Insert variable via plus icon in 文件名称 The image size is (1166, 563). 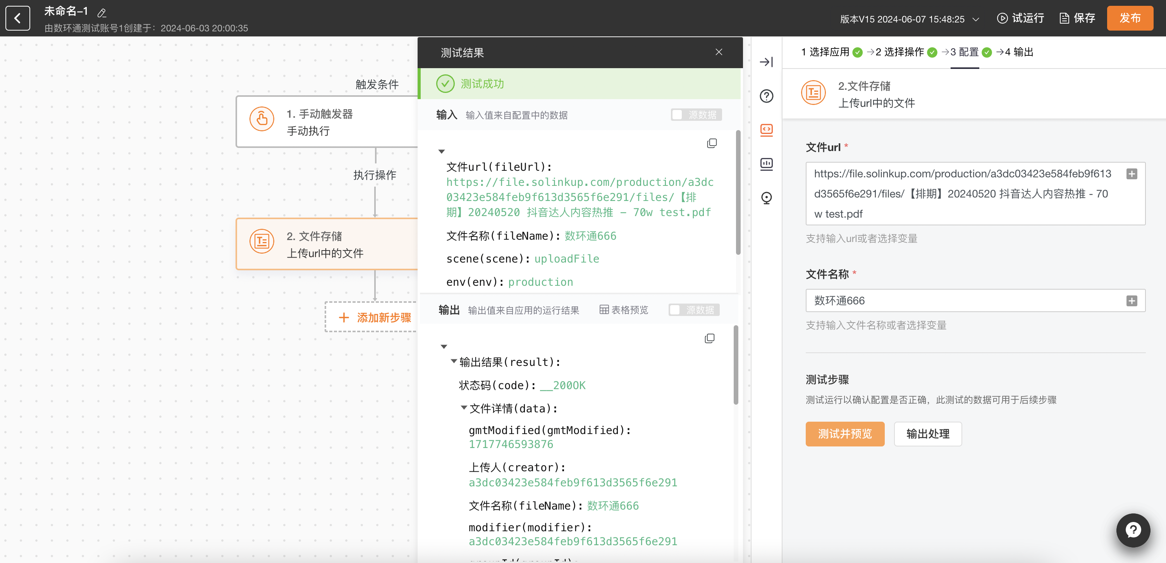pos(1132,300)
